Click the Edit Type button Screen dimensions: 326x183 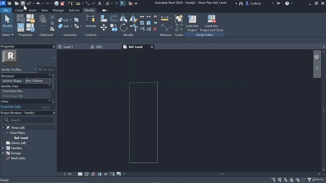pyautogui.click(x=46, y=70)
